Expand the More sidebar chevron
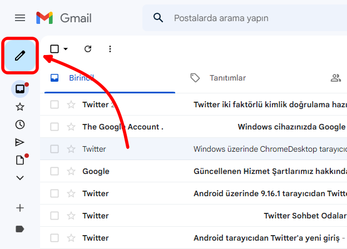This screenshot has width=347, height=249. click(20, 178)
